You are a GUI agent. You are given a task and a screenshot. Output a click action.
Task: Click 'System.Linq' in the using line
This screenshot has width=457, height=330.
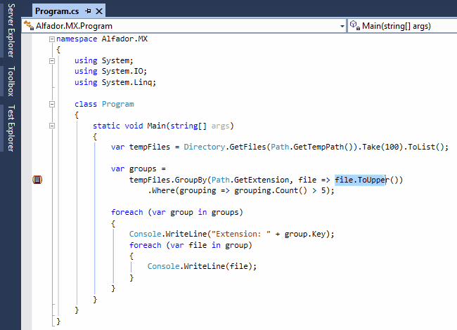tap(128, 82)
